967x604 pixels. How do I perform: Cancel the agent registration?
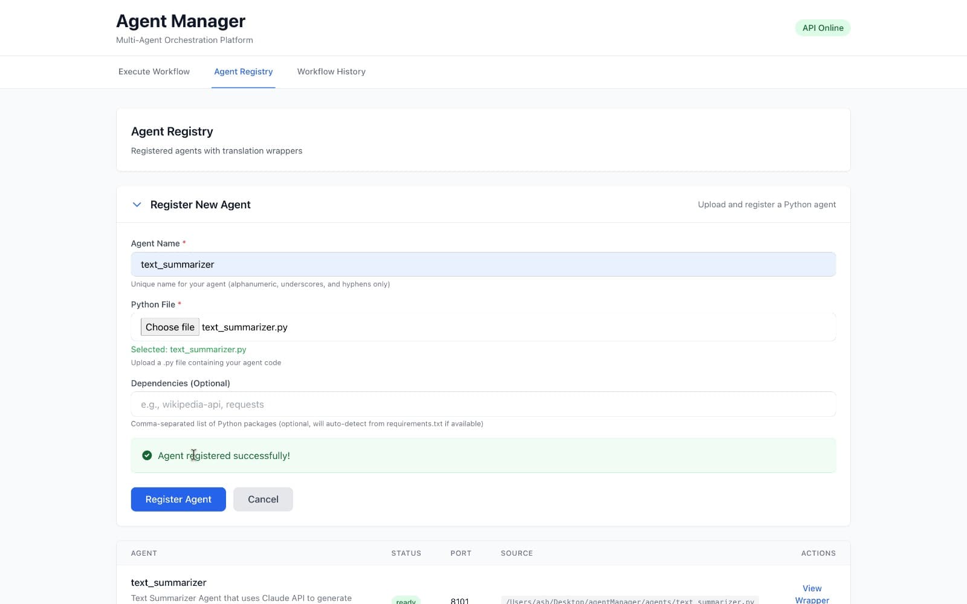263,499
